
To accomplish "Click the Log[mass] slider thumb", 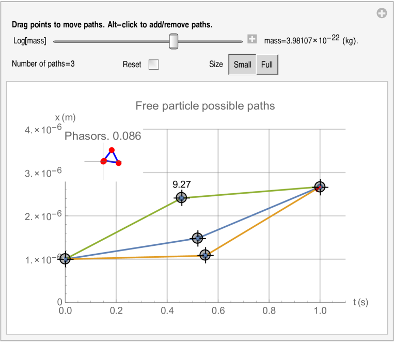I will tap(174, 41).
